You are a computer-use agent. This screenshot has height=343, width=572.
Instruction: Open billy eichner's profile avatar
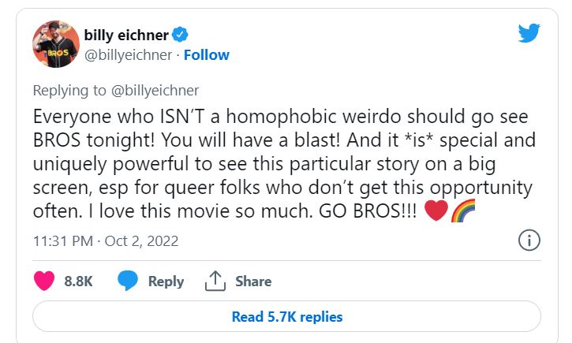click(54, 46)
